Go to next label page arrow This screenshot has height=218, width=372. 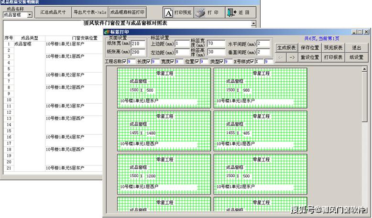coord(292,57)
